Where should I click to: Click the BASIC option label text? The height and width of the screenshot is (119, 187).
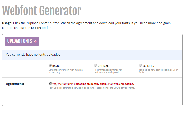56,66
